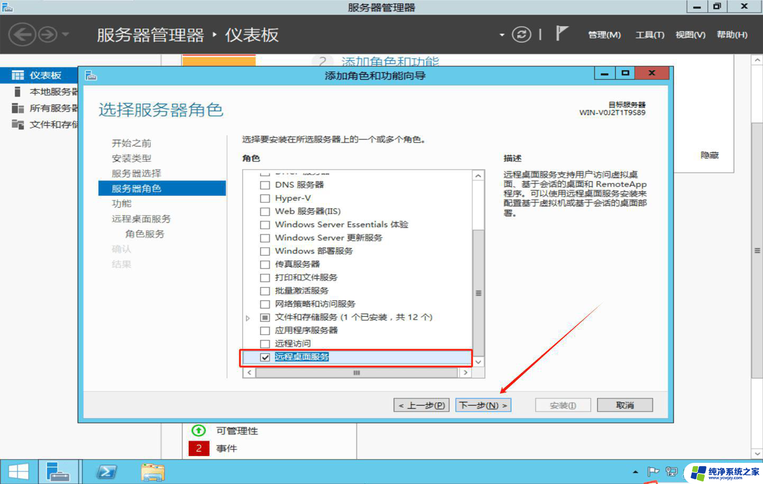The image size is (763, 484).
Task: Check the 应用程序服务器 role
Action: pos(265,331)
